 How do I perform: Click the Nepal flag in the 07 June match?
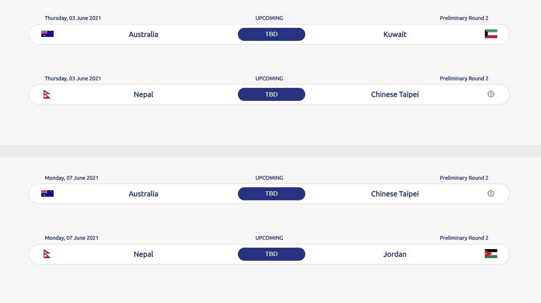click(x=47, y=254)
